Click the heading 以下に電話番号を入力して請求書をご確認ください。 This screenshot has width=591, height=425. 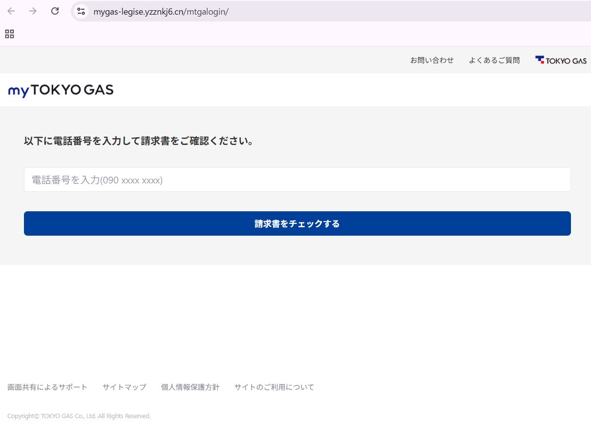pos(139,142)
